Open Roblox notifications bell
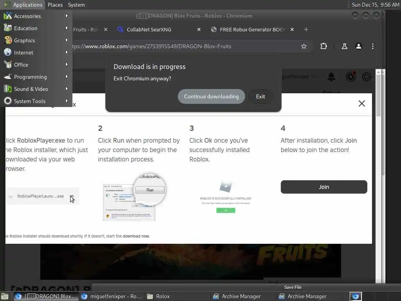 [331, 77]
